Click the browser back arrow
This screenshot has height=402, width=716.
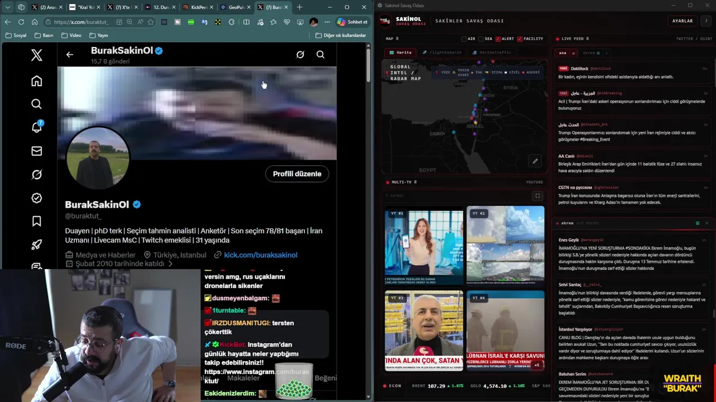(x=8, y=22)
